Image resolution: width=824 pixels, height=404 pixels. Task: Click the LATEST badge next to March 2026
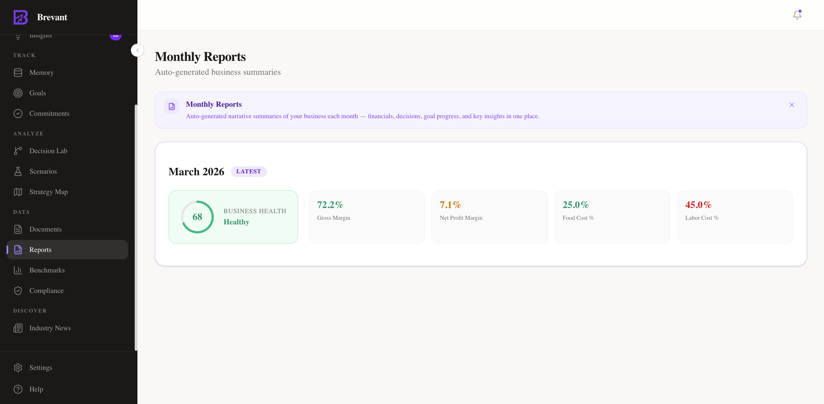point(249,172)
